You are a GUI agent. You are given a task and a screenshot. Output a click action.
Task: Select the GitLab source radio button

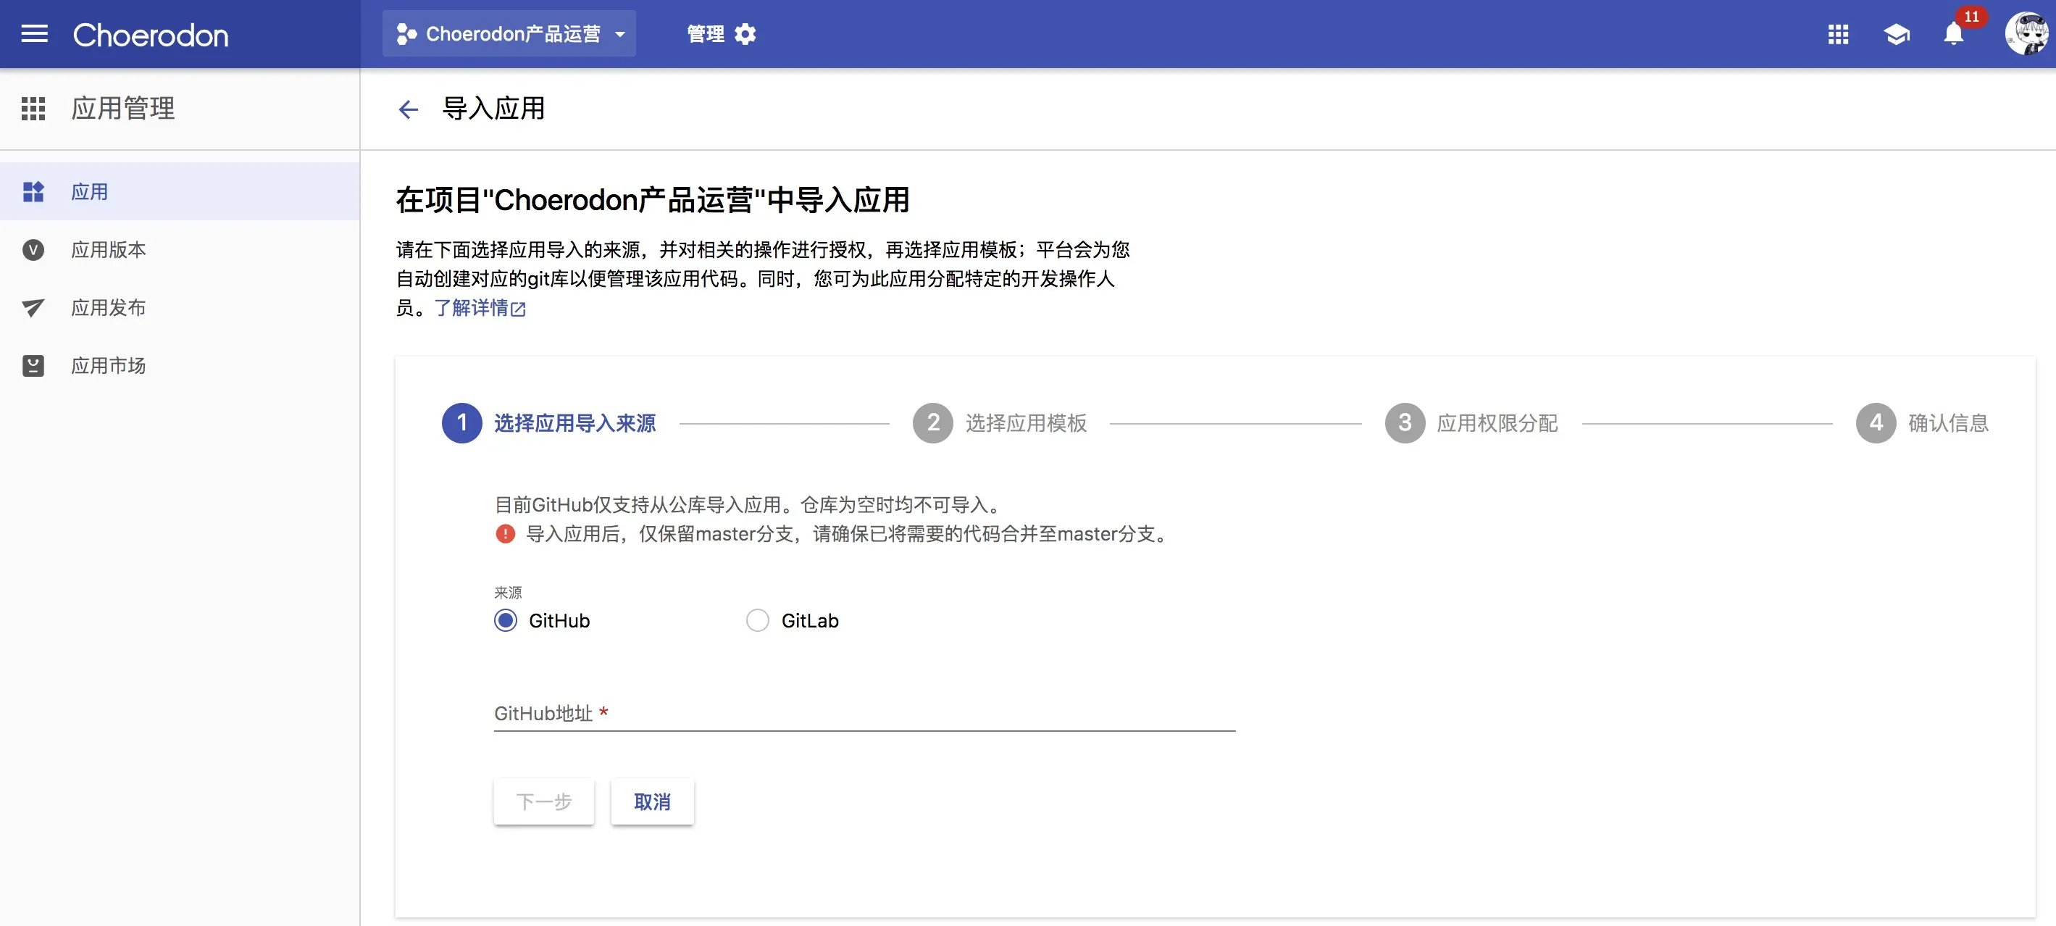758,620
